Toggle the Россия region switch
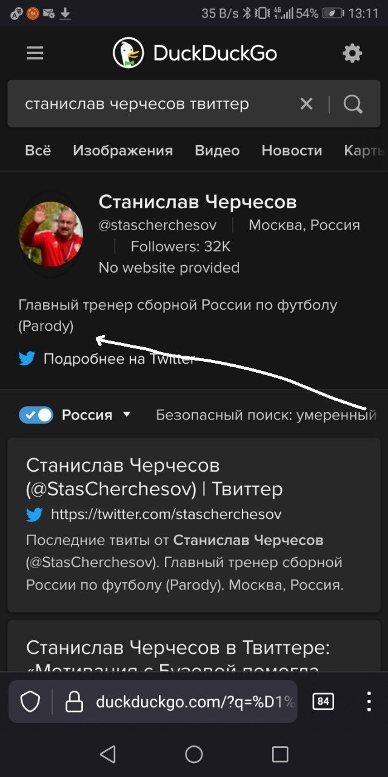 pyautogui.click(x=36, y=415)
